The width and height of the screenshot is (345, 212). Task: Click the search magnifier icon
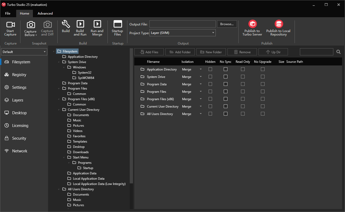pyautogui.click(x=338, y=52)
